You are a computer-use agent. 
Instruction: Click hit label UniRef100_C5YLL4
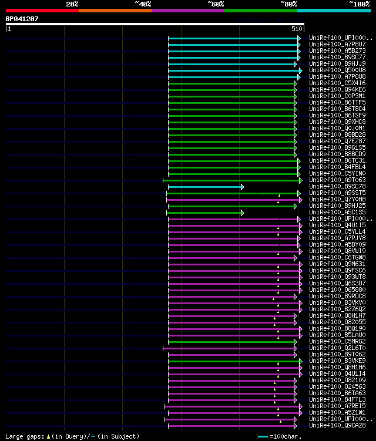click(x=337, y=232)
